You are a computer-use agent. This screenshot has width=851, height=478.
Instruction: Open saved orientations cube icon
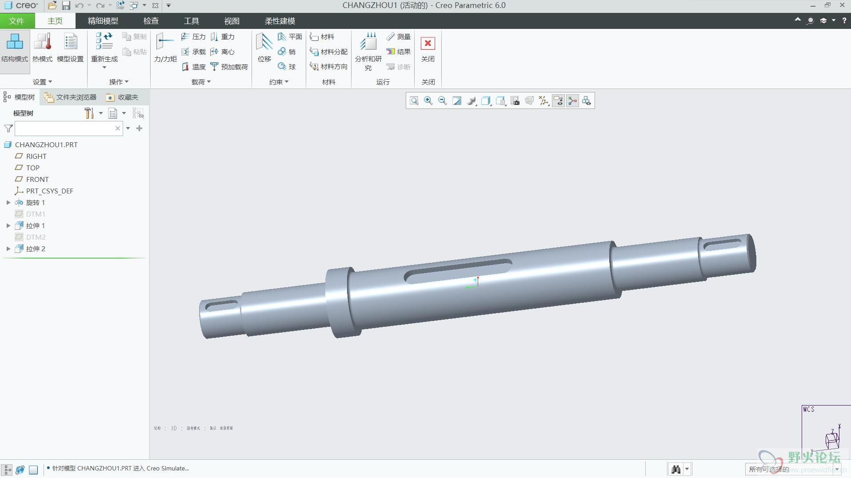pos(486,101)
